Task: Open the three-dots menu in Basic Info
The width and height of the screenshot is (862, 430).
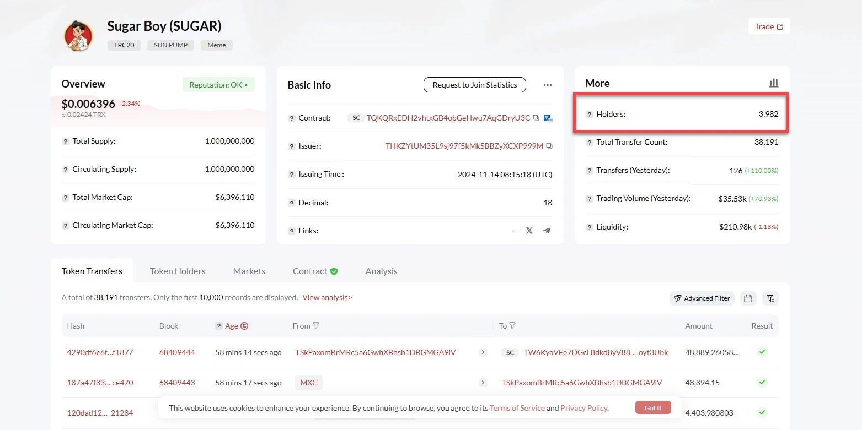Action: (548, 85)
